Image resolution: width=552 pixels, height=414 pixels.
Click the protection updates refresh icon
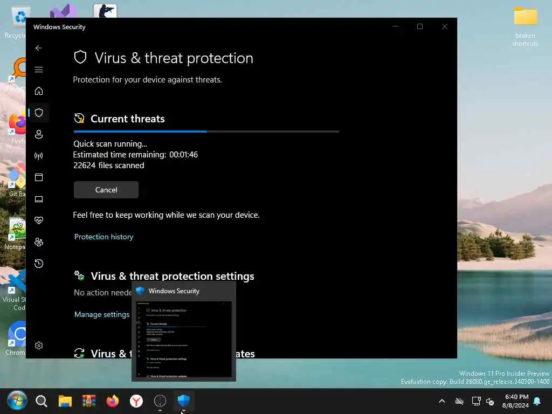(79, 353)
